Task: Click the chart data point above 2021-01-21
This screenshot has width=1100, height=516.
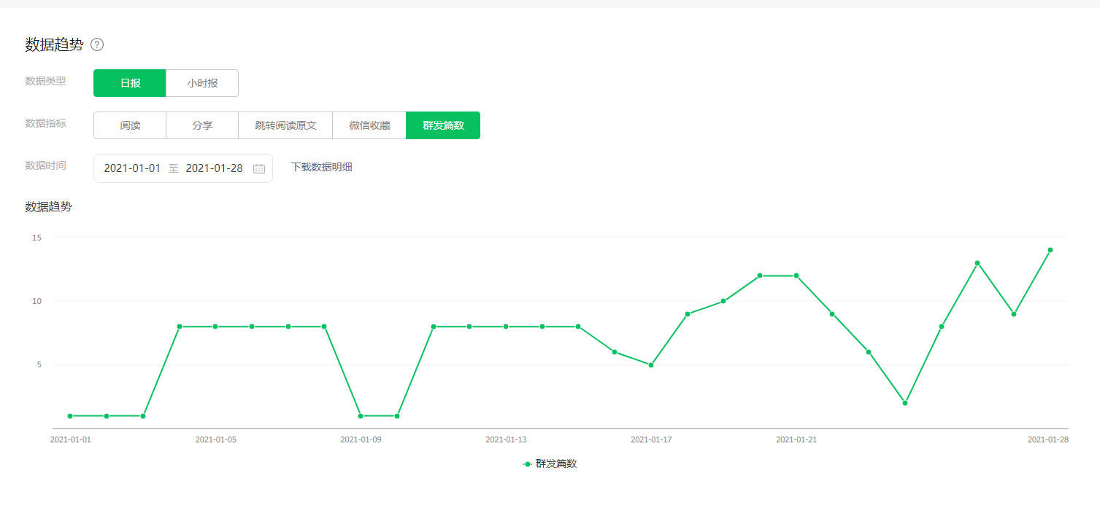Action: tap(796, 275)
